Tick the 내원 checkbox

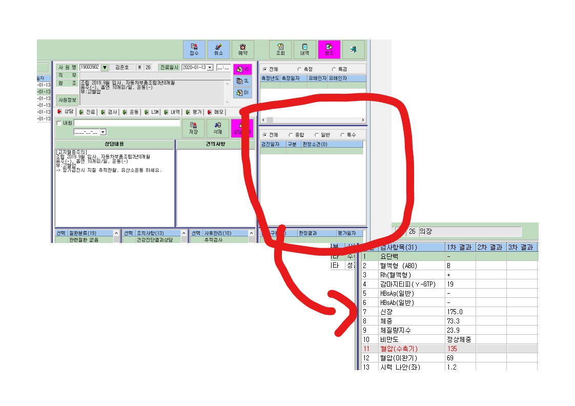(x=59, y=123)
